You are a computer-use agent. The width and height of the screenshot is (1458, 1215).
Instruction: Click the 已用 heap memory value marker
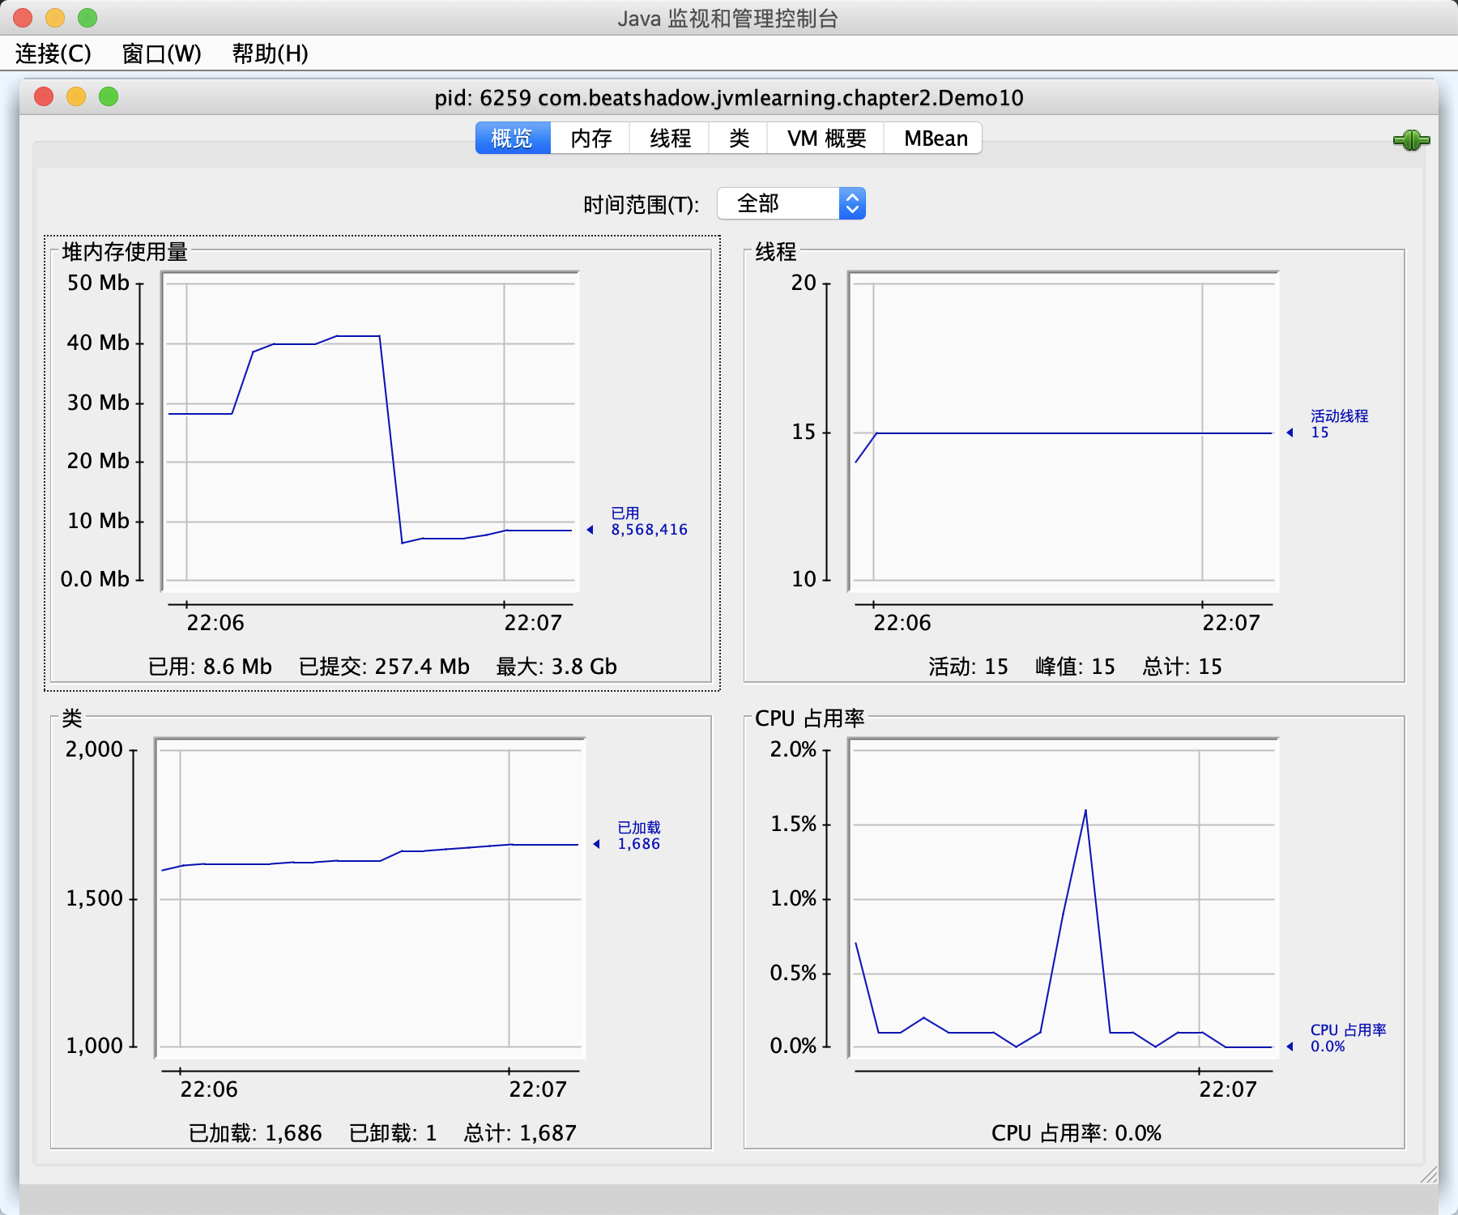tap(590, 530)
